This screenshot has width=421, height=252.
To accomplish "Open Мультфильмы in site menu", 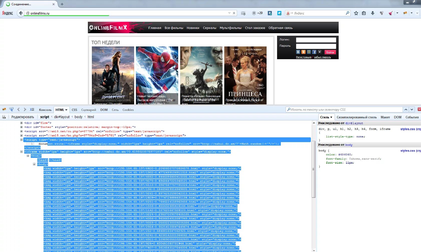I will pyautogui.click(x=231, y=28).
